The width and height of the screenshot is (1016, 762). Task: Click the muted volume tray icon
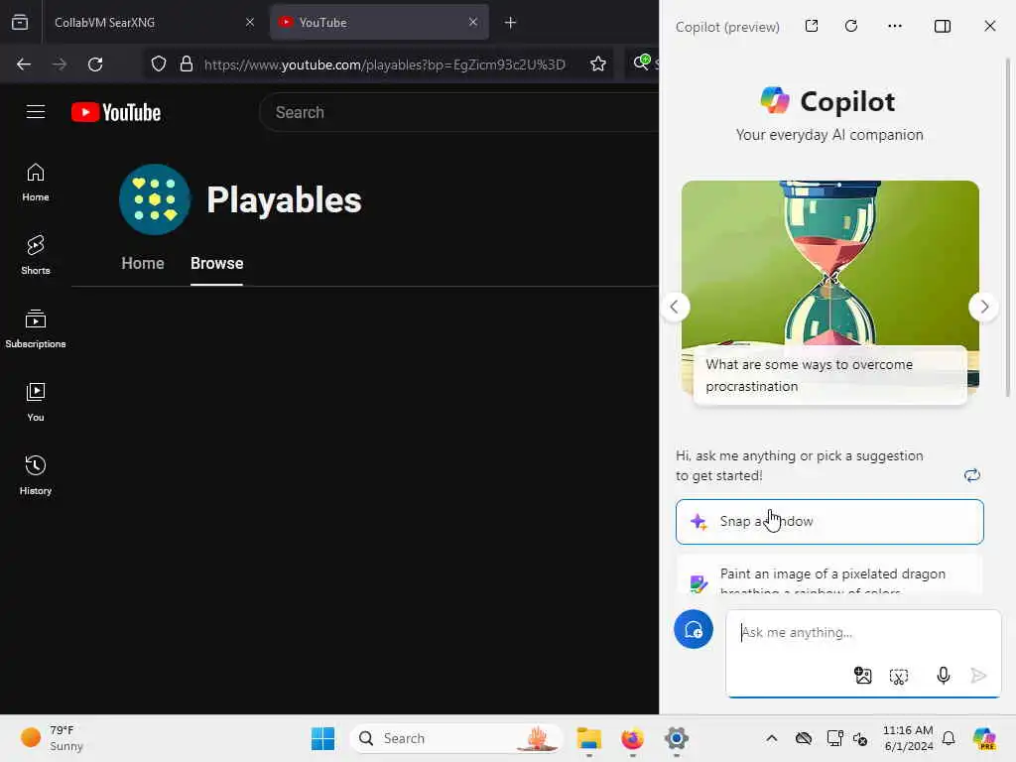pyautogui.click(x=860, y=738)
